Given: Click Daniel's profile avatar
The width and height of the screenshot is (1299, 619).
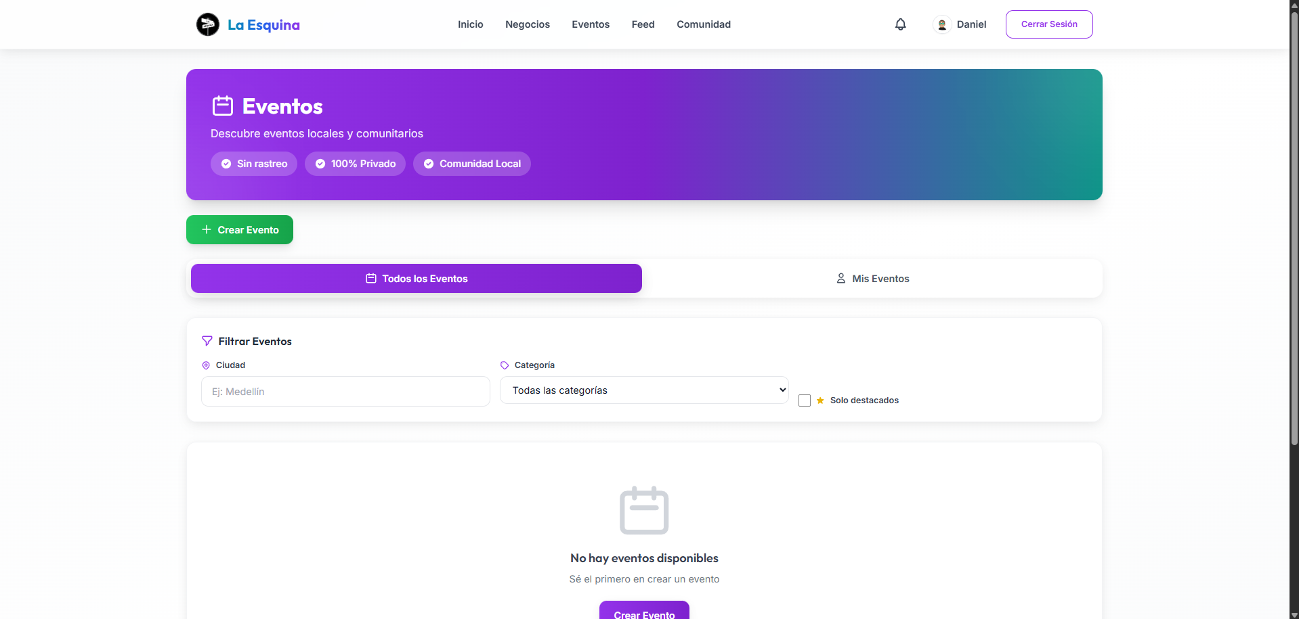Looking at the screenshot, I should coord(941,24).
